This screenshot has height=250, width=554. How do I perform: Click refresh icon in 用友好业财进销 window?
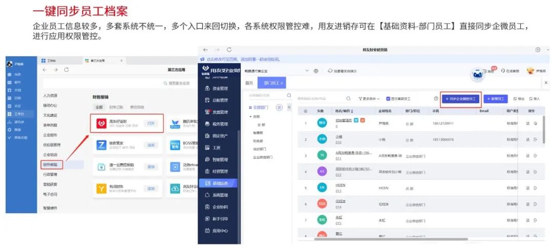pos(229,50)
